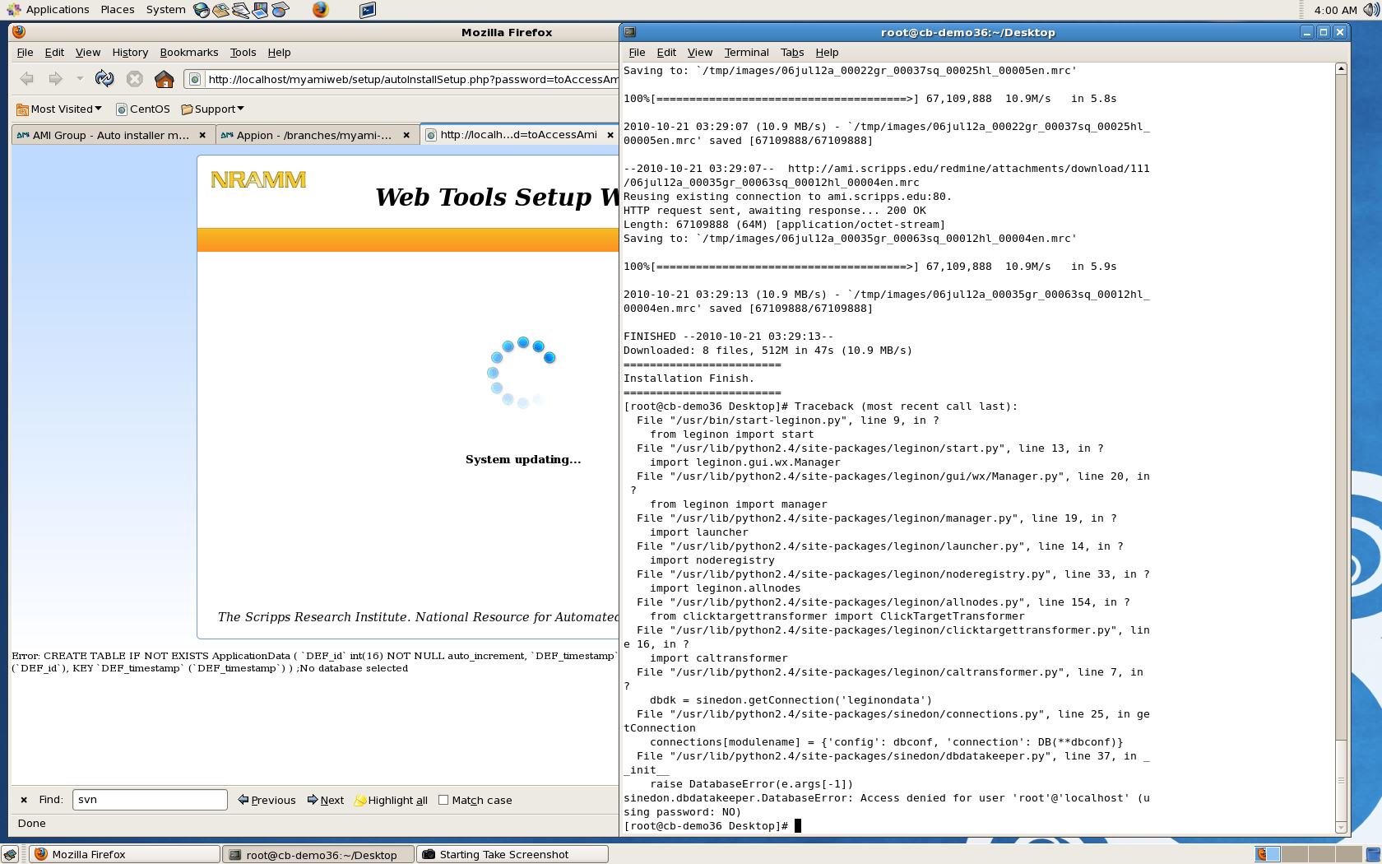Launch Firefox from top panel icon

point(320,10)
